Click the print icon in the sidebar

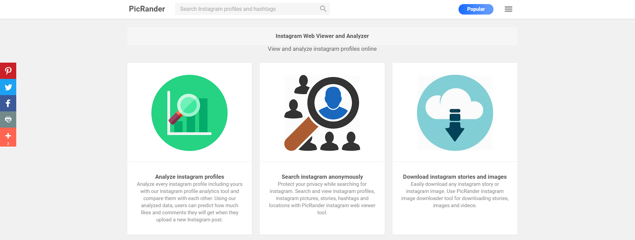8,119
